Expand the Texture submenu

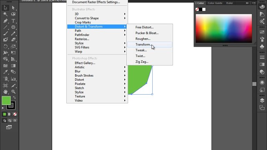[x=97, y=96]
